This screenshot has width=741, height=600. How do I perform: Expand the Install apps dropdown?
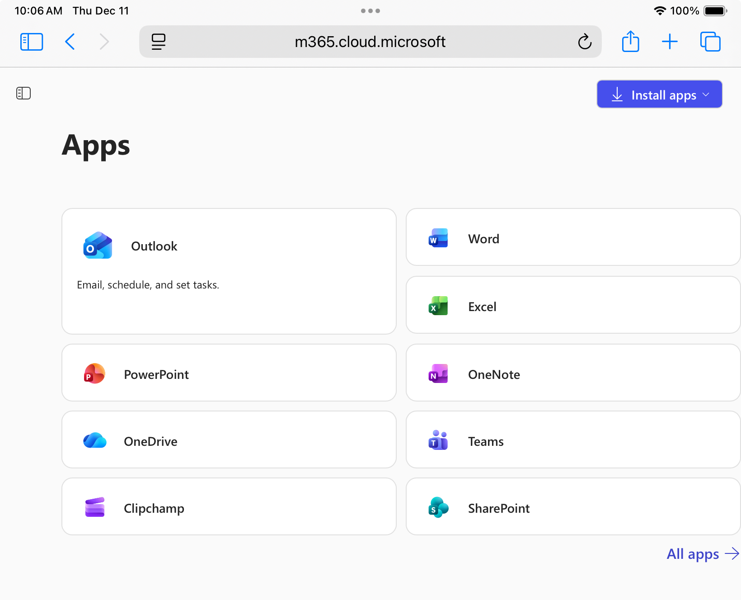click(x=707, y=94)
